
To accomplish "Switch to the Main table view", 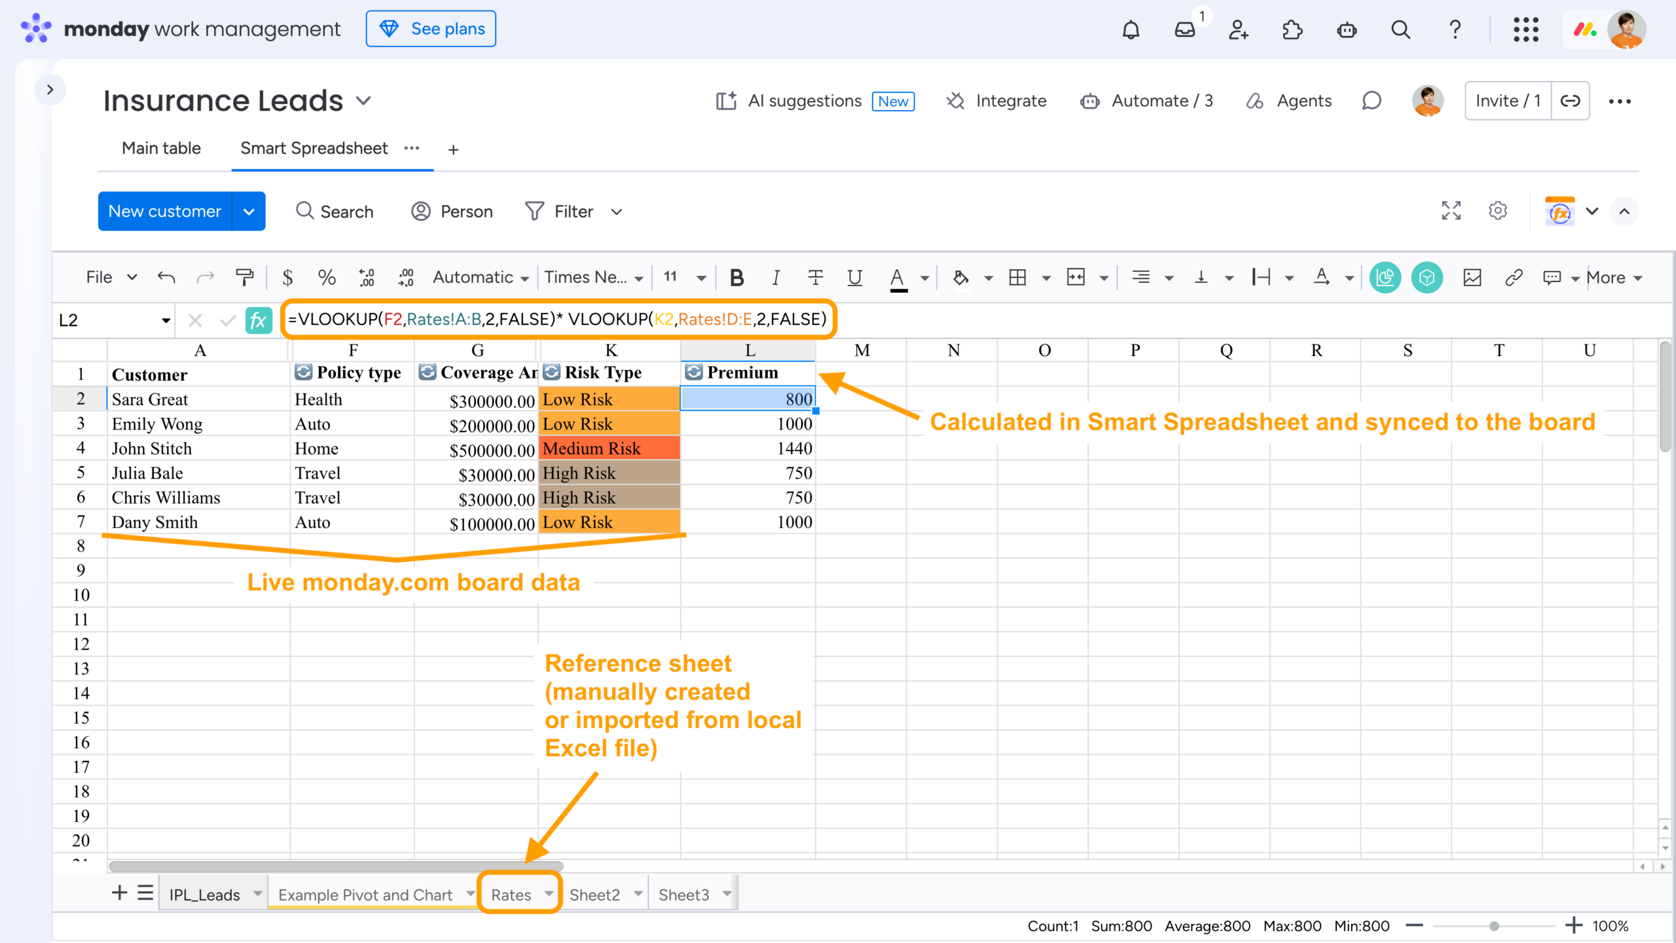I will [161, 148].
